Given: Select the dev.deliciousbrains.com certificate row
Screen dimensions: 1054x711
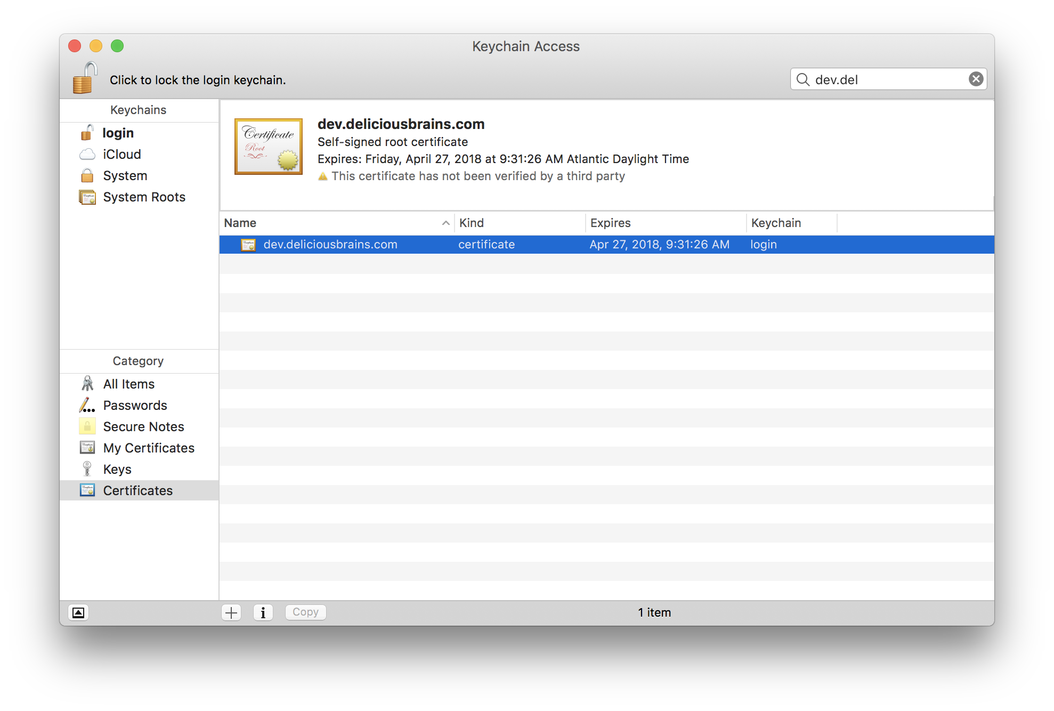Looking at the screenshot, I should (606, 245).
